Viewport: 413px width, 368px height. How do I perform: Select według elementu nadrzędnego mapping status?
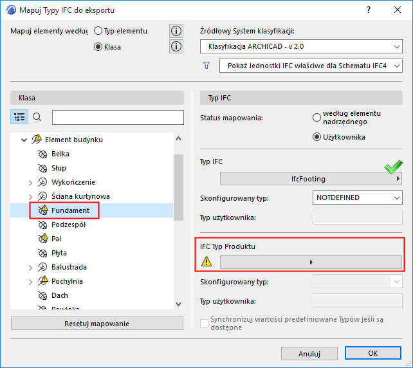coord(317,118)
